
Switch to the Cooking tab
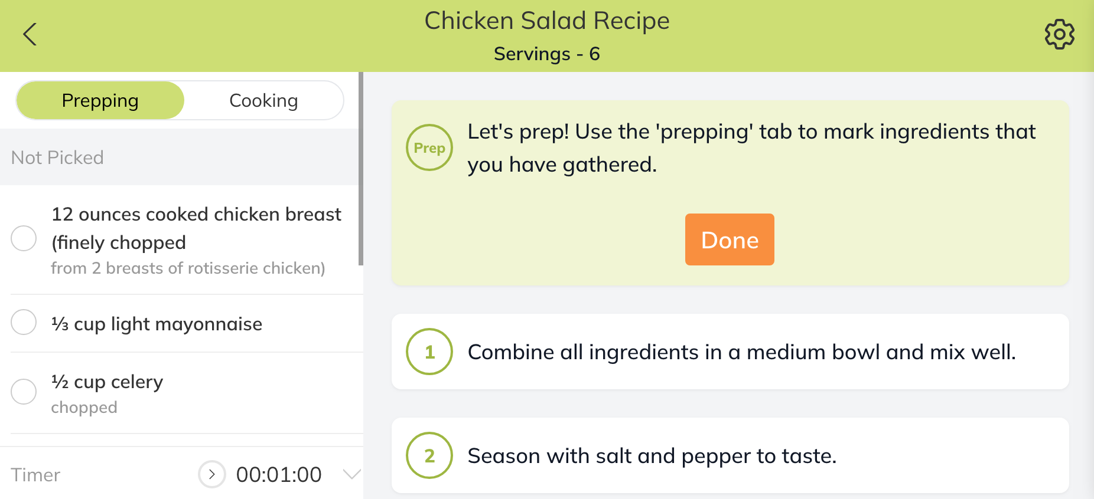click(x=263, y=101)
